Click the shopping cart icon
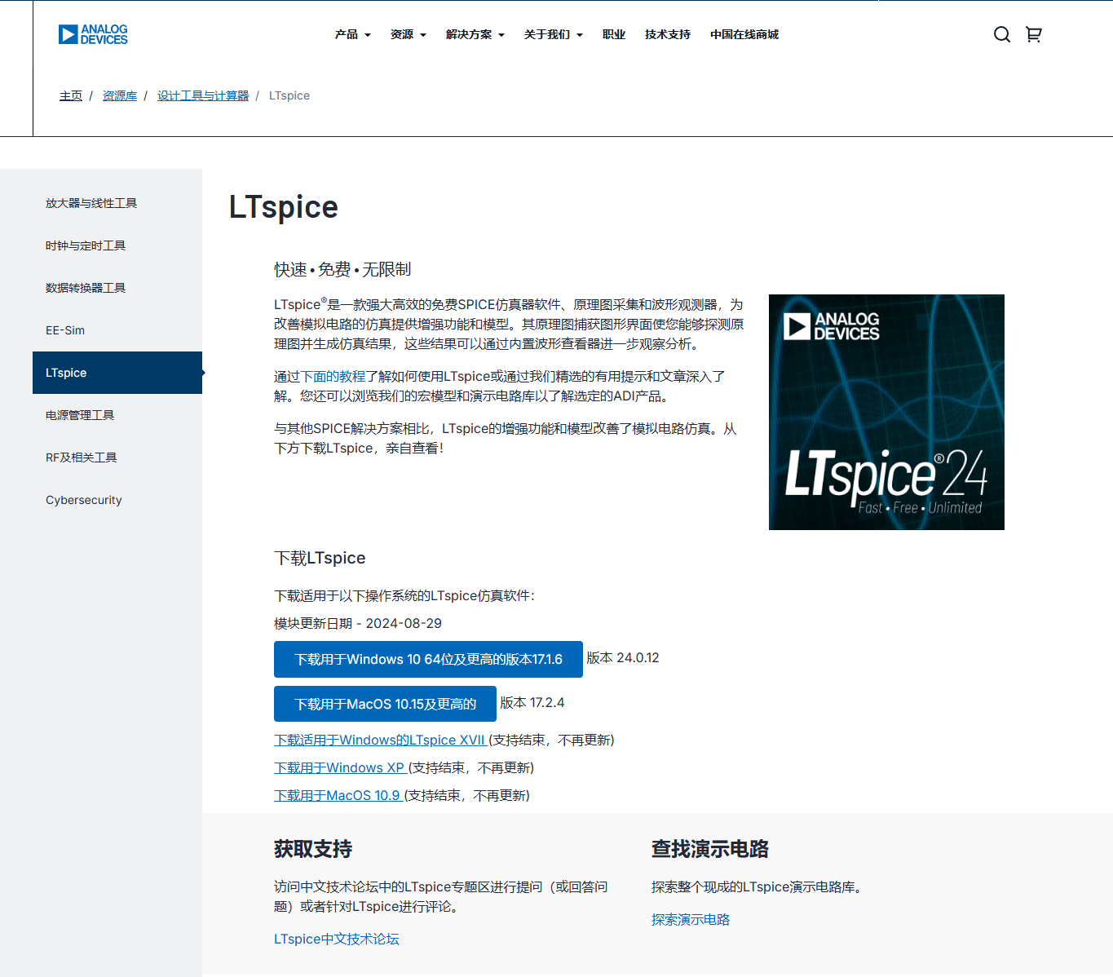 1033,34
